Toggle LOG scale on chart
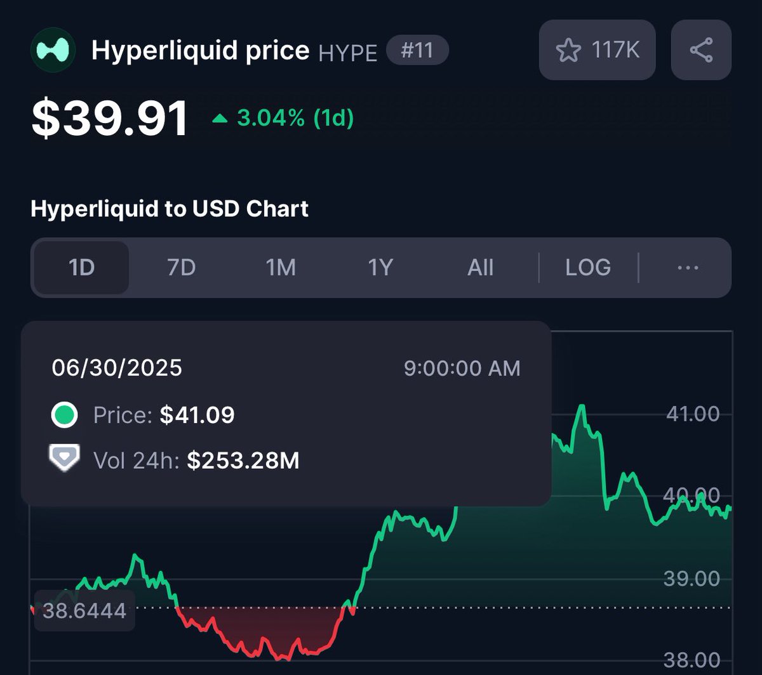Screen dimensions: 762x675 (x=588, y=267)
